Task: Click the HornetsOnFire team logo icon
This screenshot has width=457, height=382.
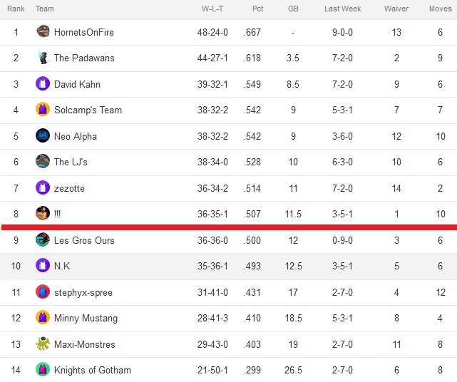Action: point(43,31)
